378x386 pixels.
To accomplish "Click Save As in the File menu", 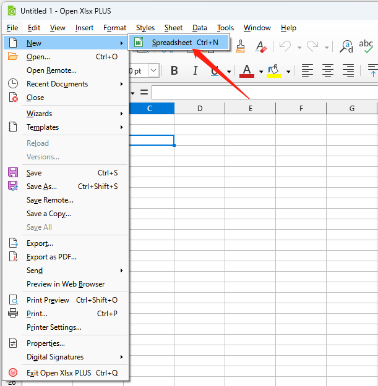I will [41, 187].
